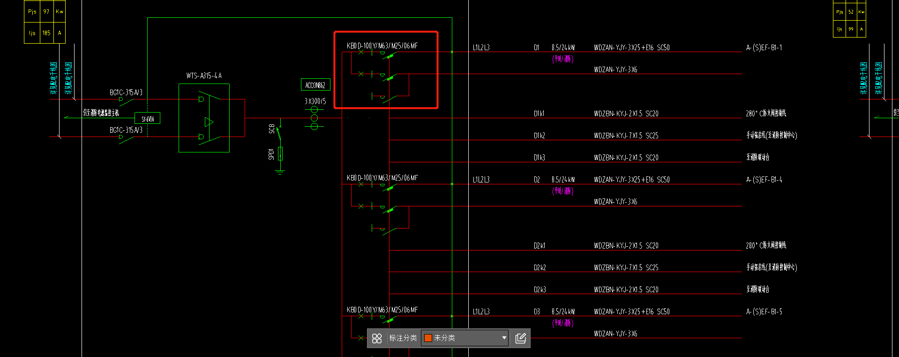
Task: Click the L1L2L3 label on D3 row
Action: [x=481, y=311]
